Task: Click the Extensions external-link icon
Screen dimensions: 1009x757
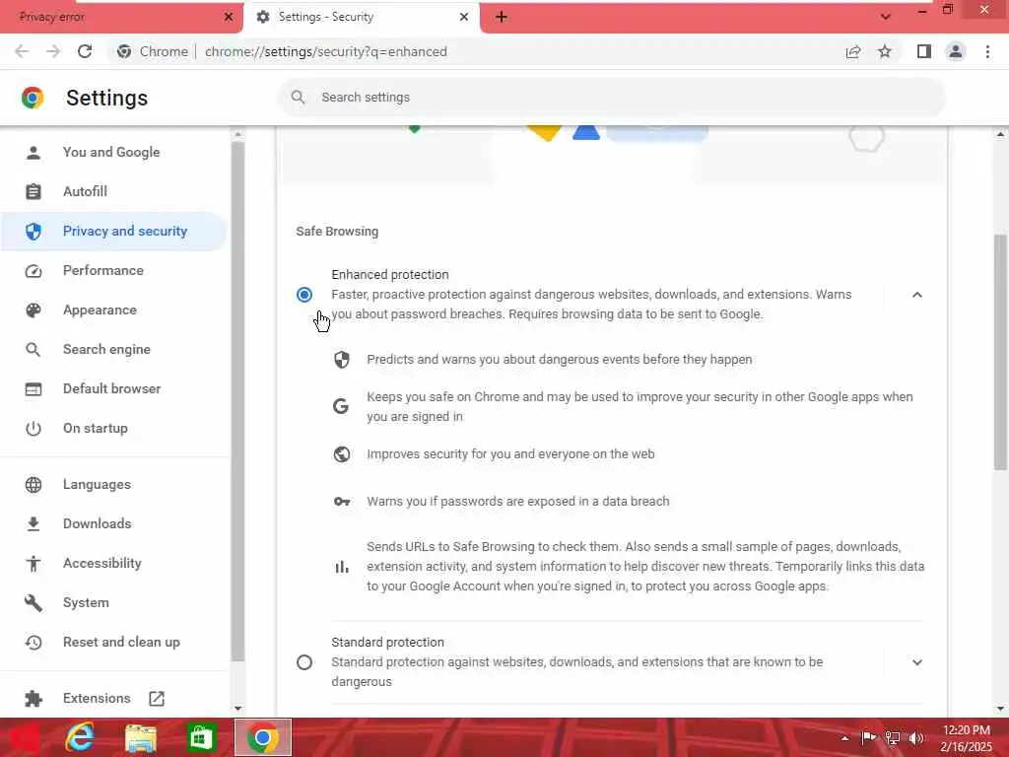Action: point(157,699)
